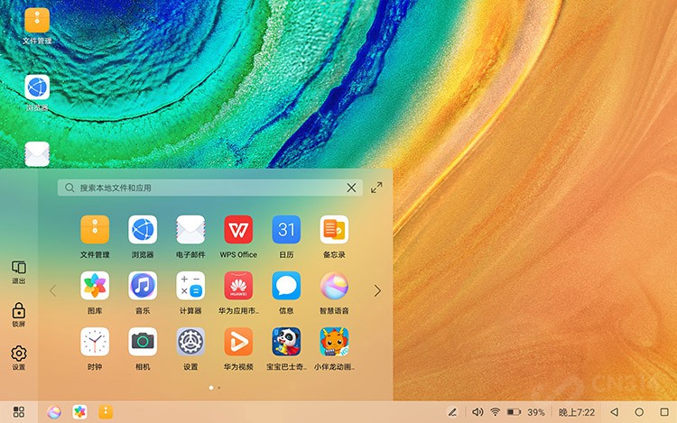Open the Music (音乐) app
The image size is (677, 423).
tap(143, 286)
